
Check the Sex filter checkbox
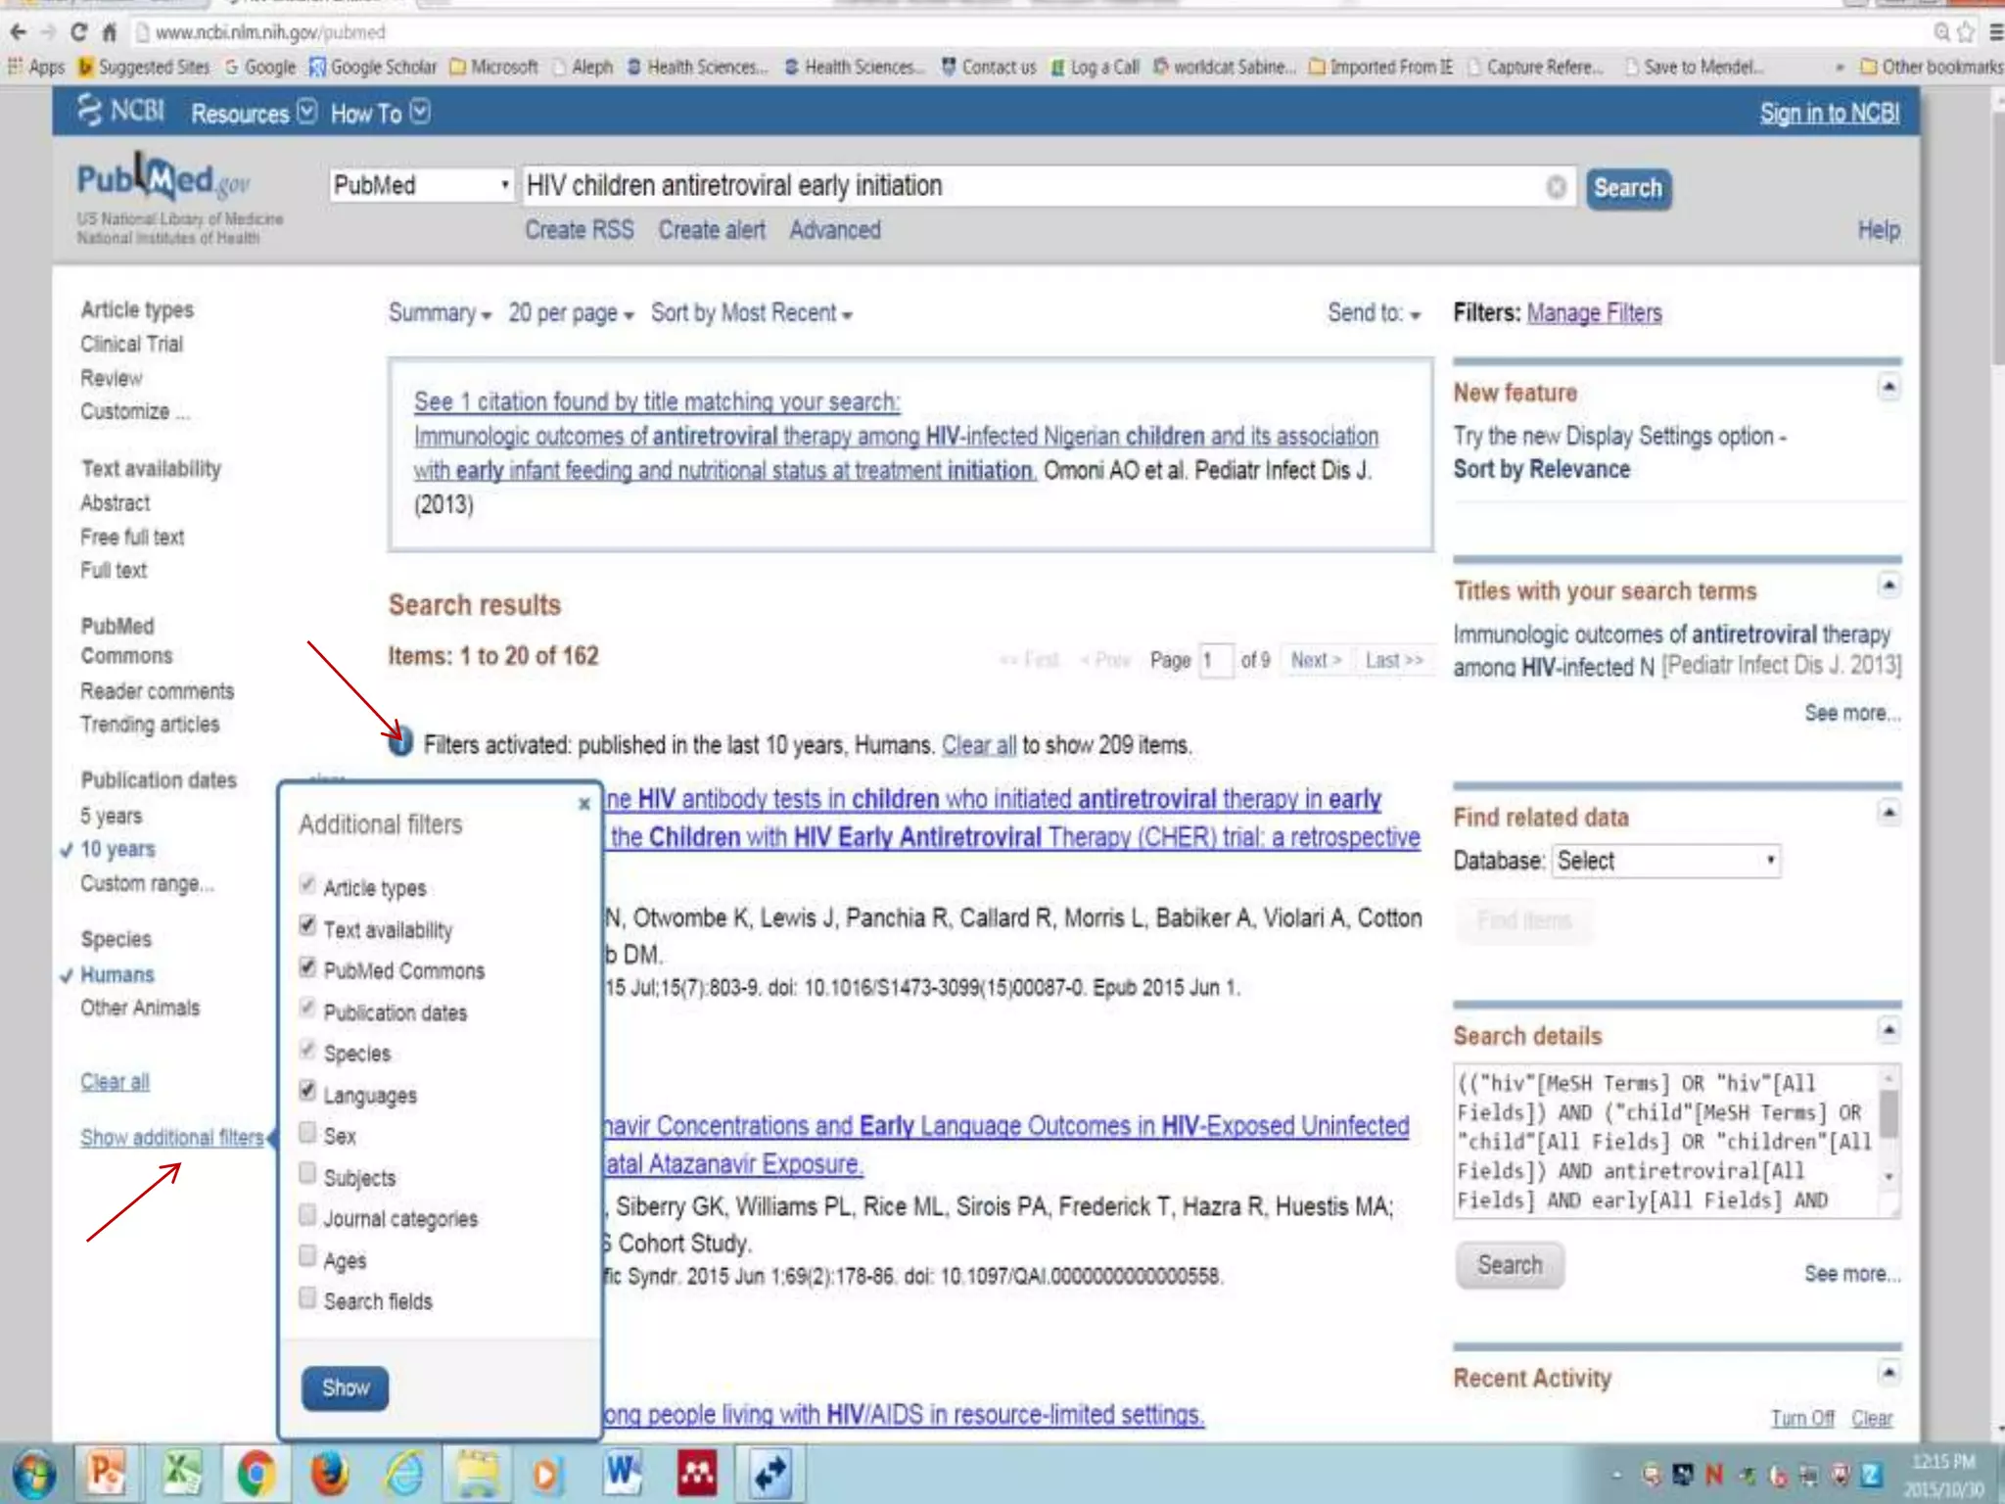click(x=307, y=1134)
